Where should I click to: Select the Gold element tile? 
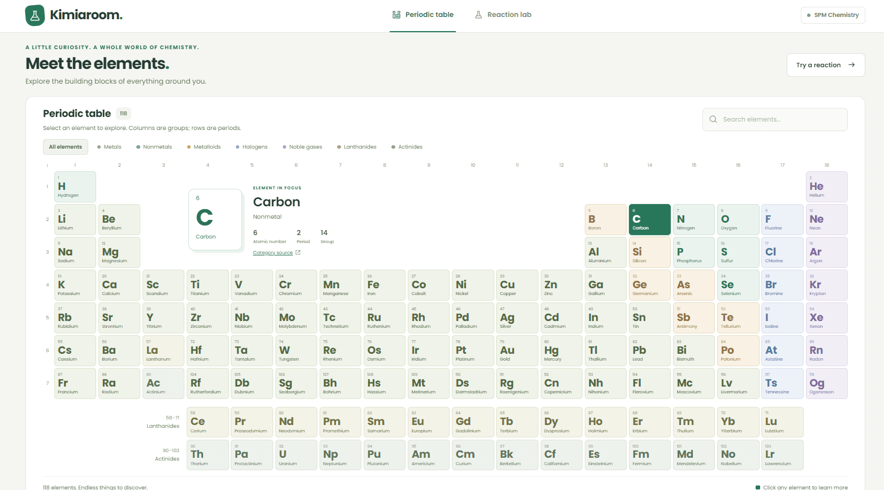[x=518, y=350]
